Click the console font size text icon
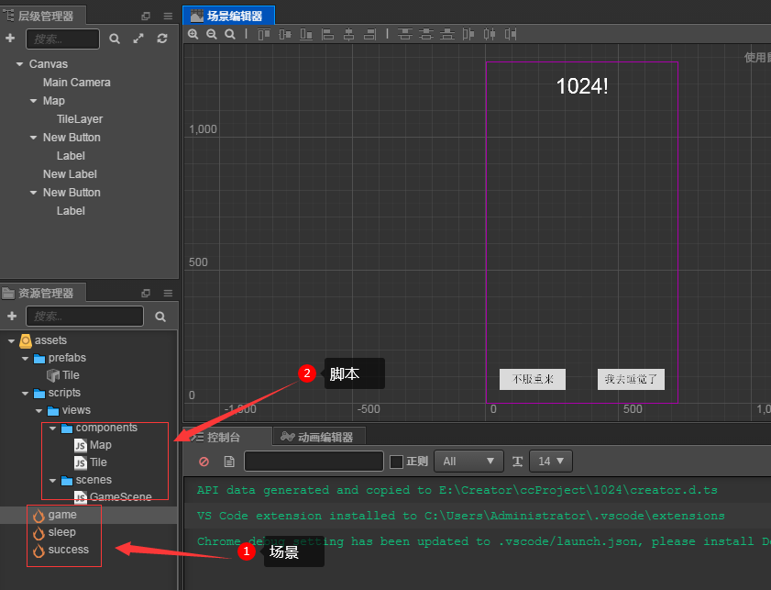 [517, 462]
